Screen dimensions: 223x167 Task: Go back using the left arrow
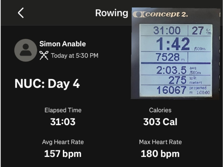21,13
